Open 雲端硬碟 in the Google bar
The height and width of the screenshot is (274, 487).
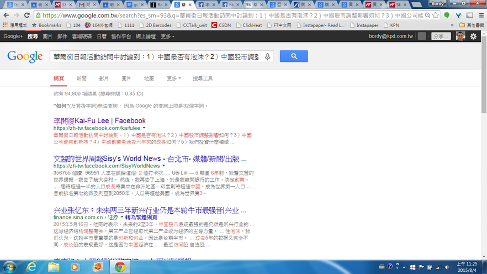pos(82,36)
